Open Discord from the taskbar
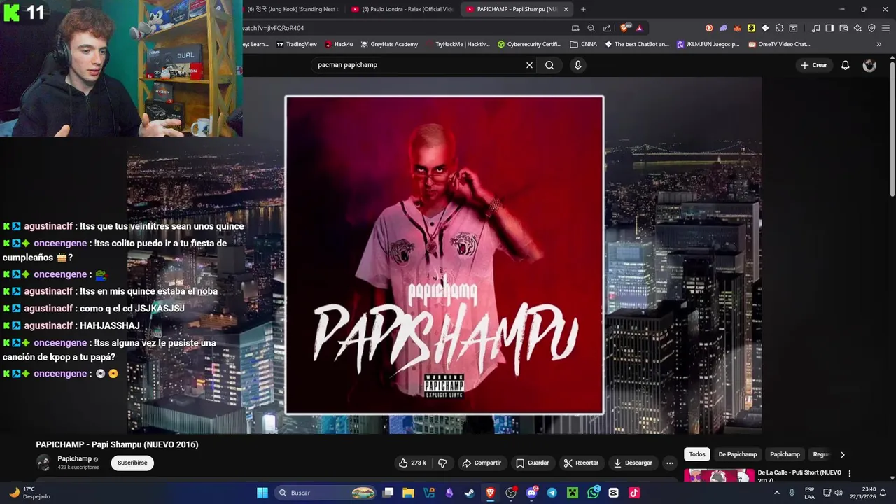This screenshot has height=504, width=896. [531, 493]
